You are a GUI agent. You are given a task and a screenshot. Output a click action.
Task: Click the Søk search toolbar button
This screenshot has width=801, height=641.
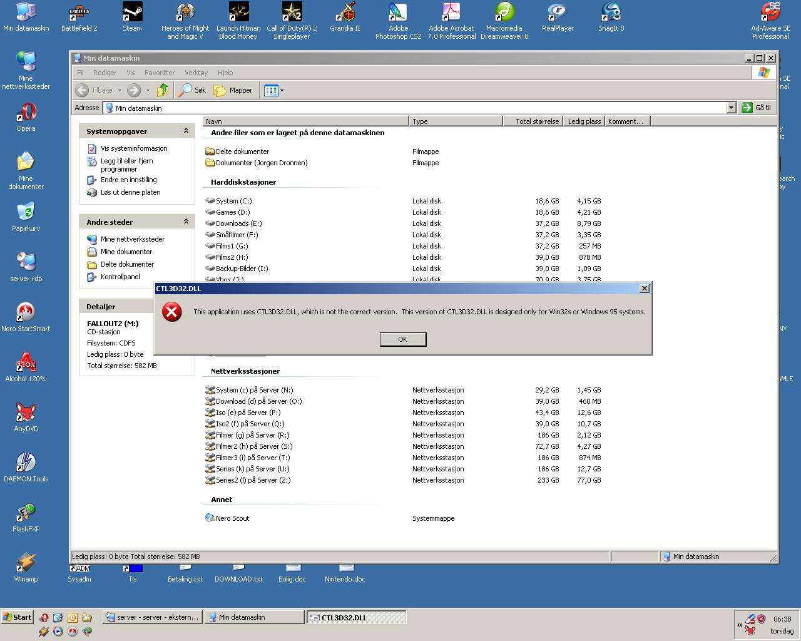(x=192, y=90)
